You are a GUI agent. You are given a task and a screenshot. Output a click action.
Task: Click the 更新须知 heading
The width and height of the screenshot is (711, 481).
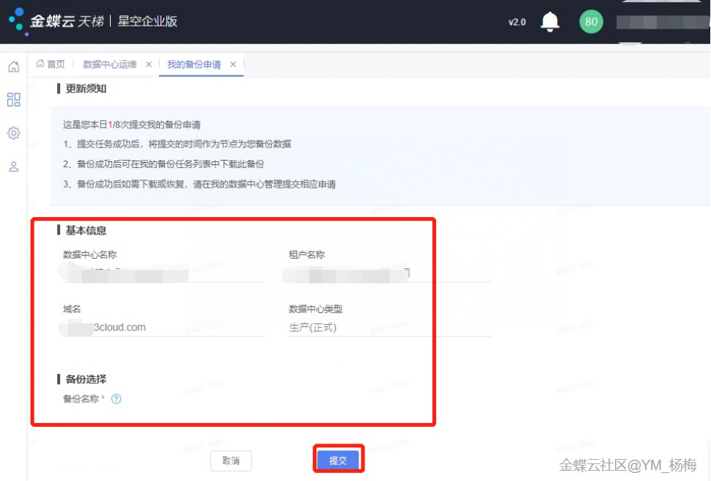86,89
